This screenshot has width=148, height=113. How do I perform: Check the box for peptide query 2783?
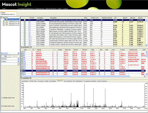tap(22, 65)
